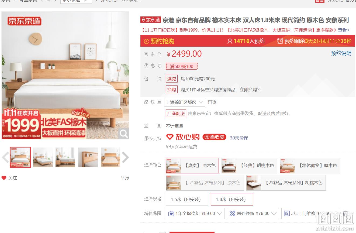Choose 【21新品 沐光系列】胡桃木色 option
The image size is (356, 233).
point(286,183)
